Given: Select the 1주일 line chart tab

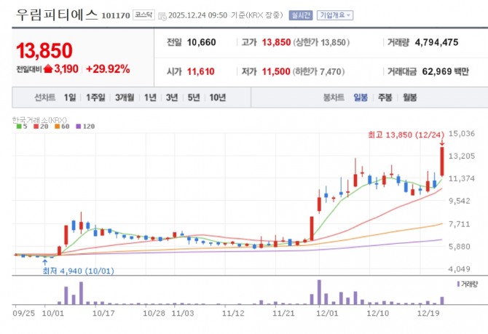Looking at the screenshot, I should tap(95, 98).
